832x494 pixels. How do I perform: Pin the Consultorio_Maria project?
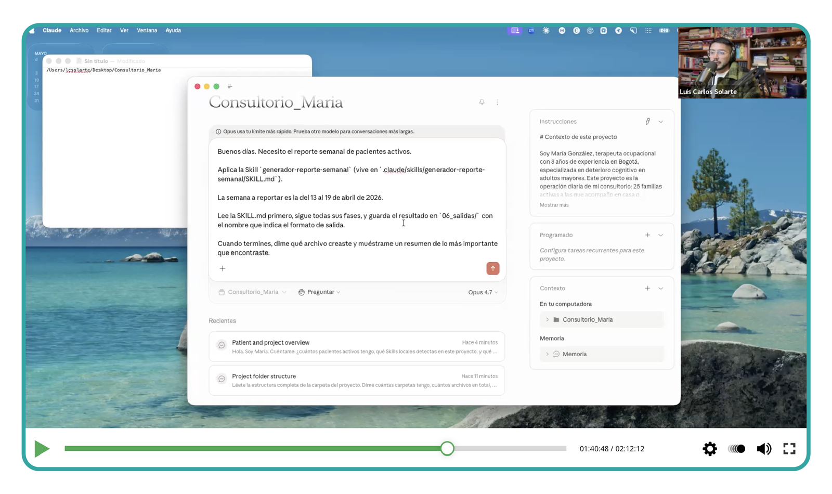482,102
